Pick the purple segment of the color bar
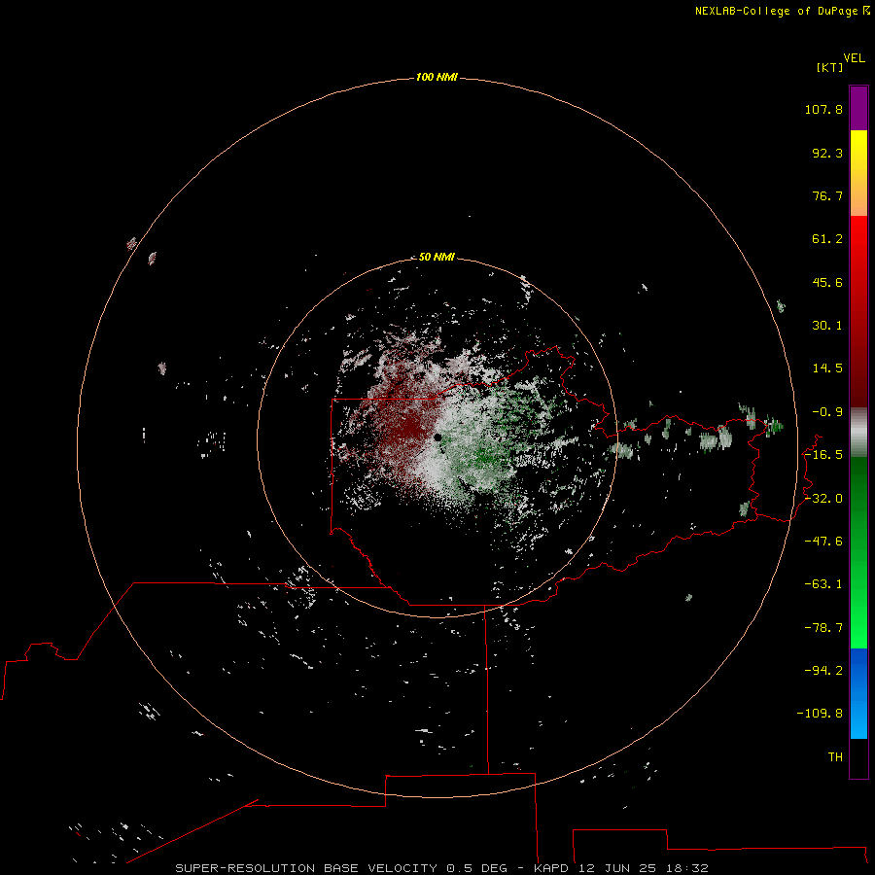 (x=858, y=108)
